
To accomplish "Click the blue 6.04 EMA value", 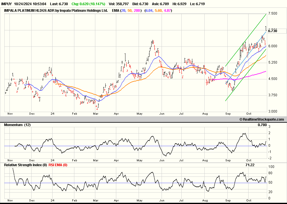I will point(149,11).
